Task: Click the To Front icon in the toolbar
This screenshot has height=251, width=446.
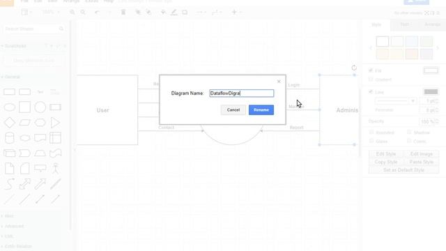Action: 138,12
